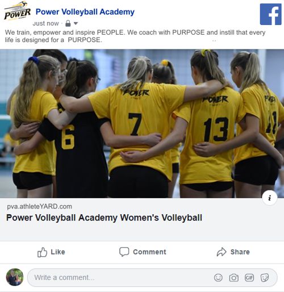Click the speech bubble comment icon

tap(124, 252)
